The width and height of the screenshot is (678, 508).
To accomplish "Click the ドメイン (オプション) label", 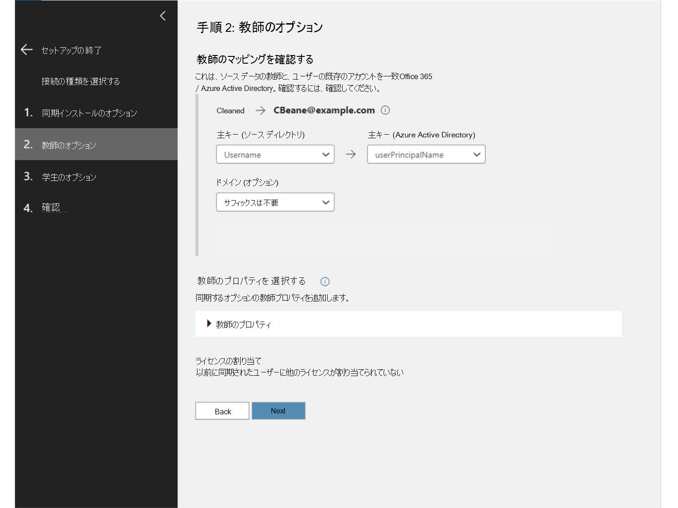I will (x=247, y=182).
